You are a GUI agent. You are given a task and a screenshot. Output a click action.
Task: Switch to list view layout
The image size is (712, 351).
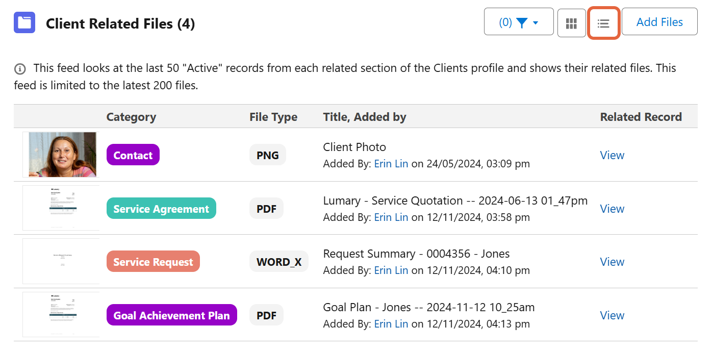(603, 23)
